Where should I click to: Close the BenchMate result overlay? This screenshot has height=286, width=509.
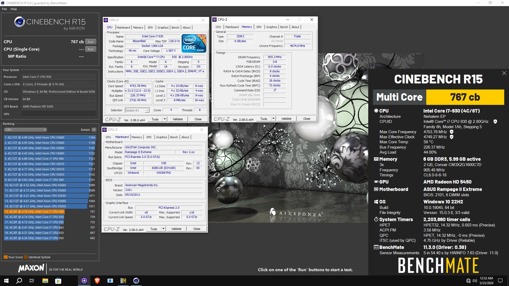tap(504, 73)
